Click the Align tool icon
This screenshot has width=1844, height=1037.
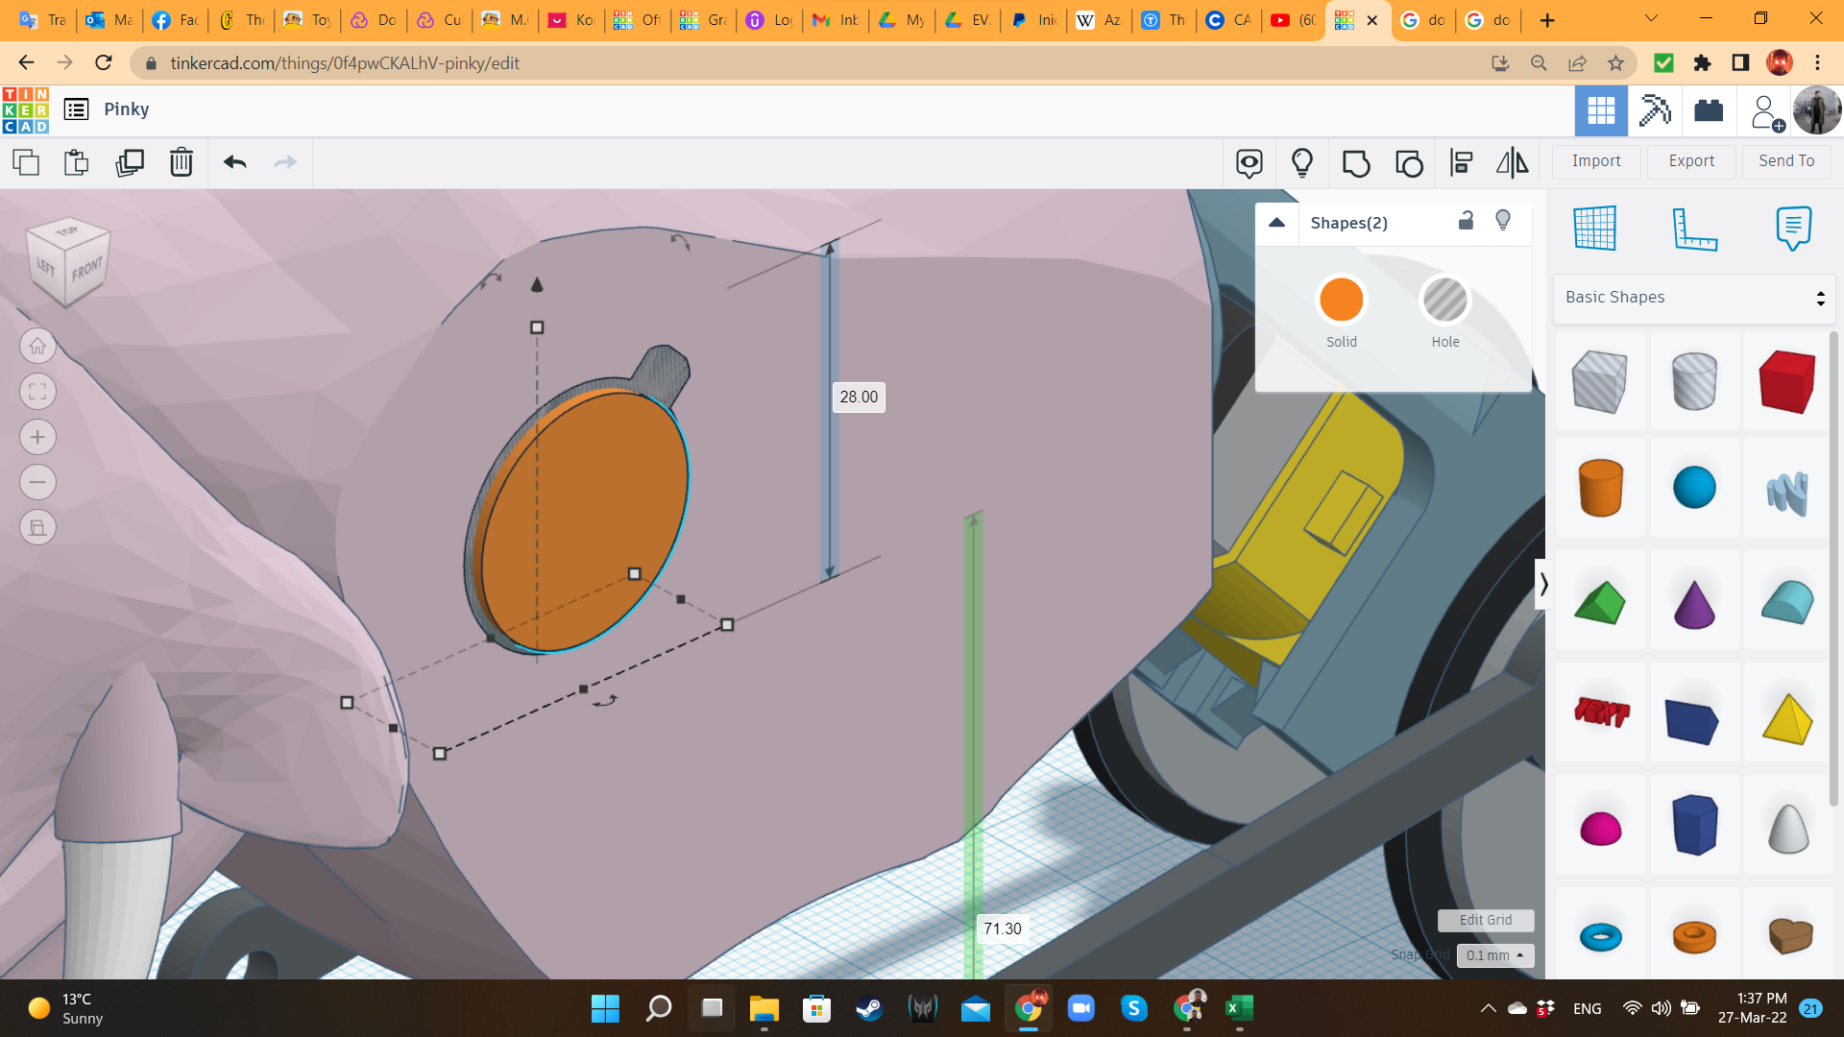1461,163
